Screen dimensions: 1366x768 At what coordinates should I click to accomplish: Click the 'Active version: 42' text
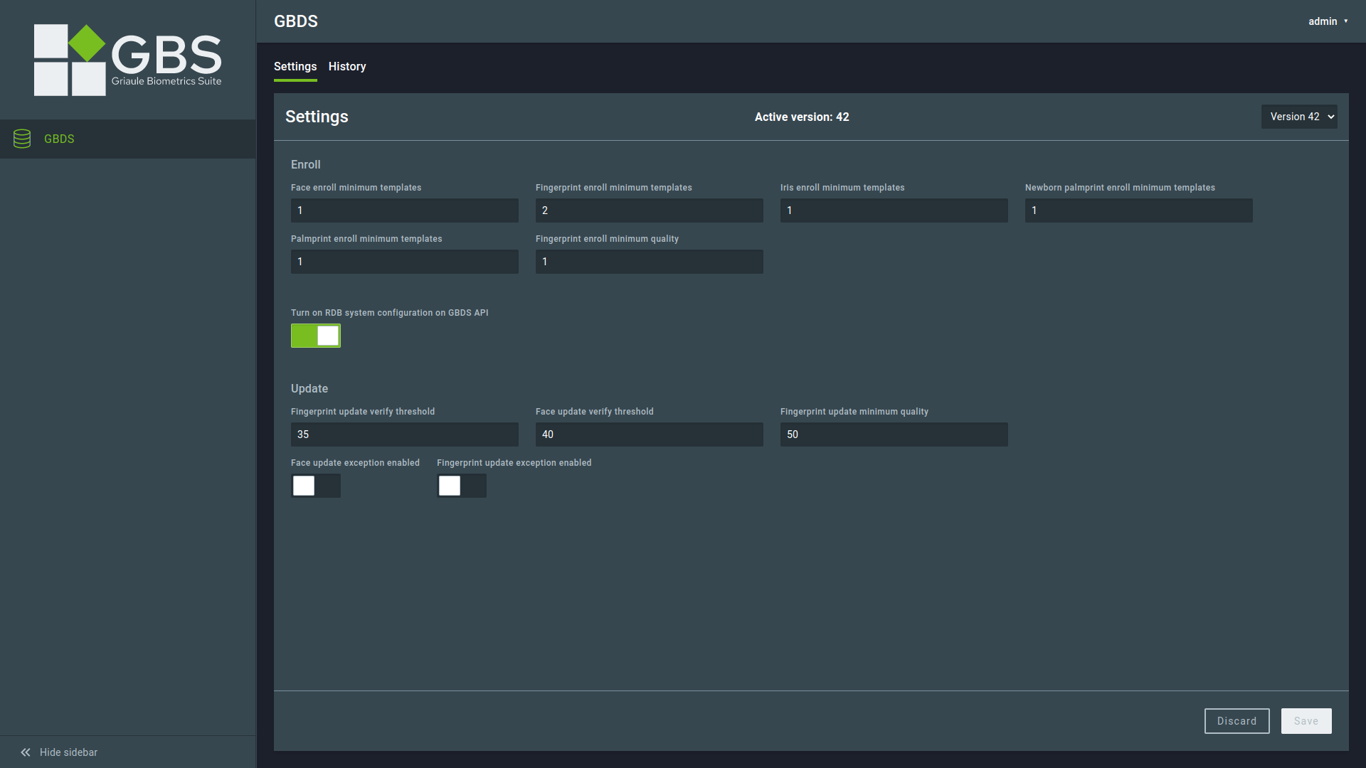pos(802,117)
